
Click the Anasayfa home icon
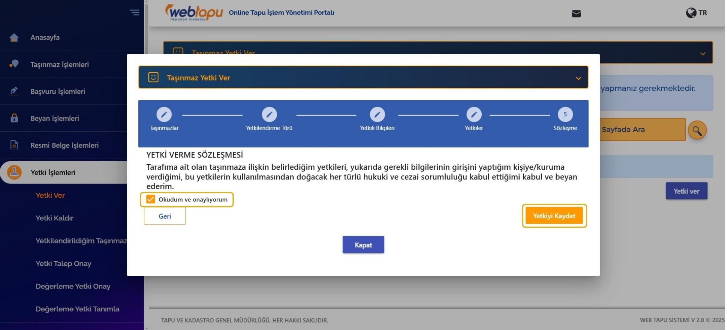pos(14,37)
